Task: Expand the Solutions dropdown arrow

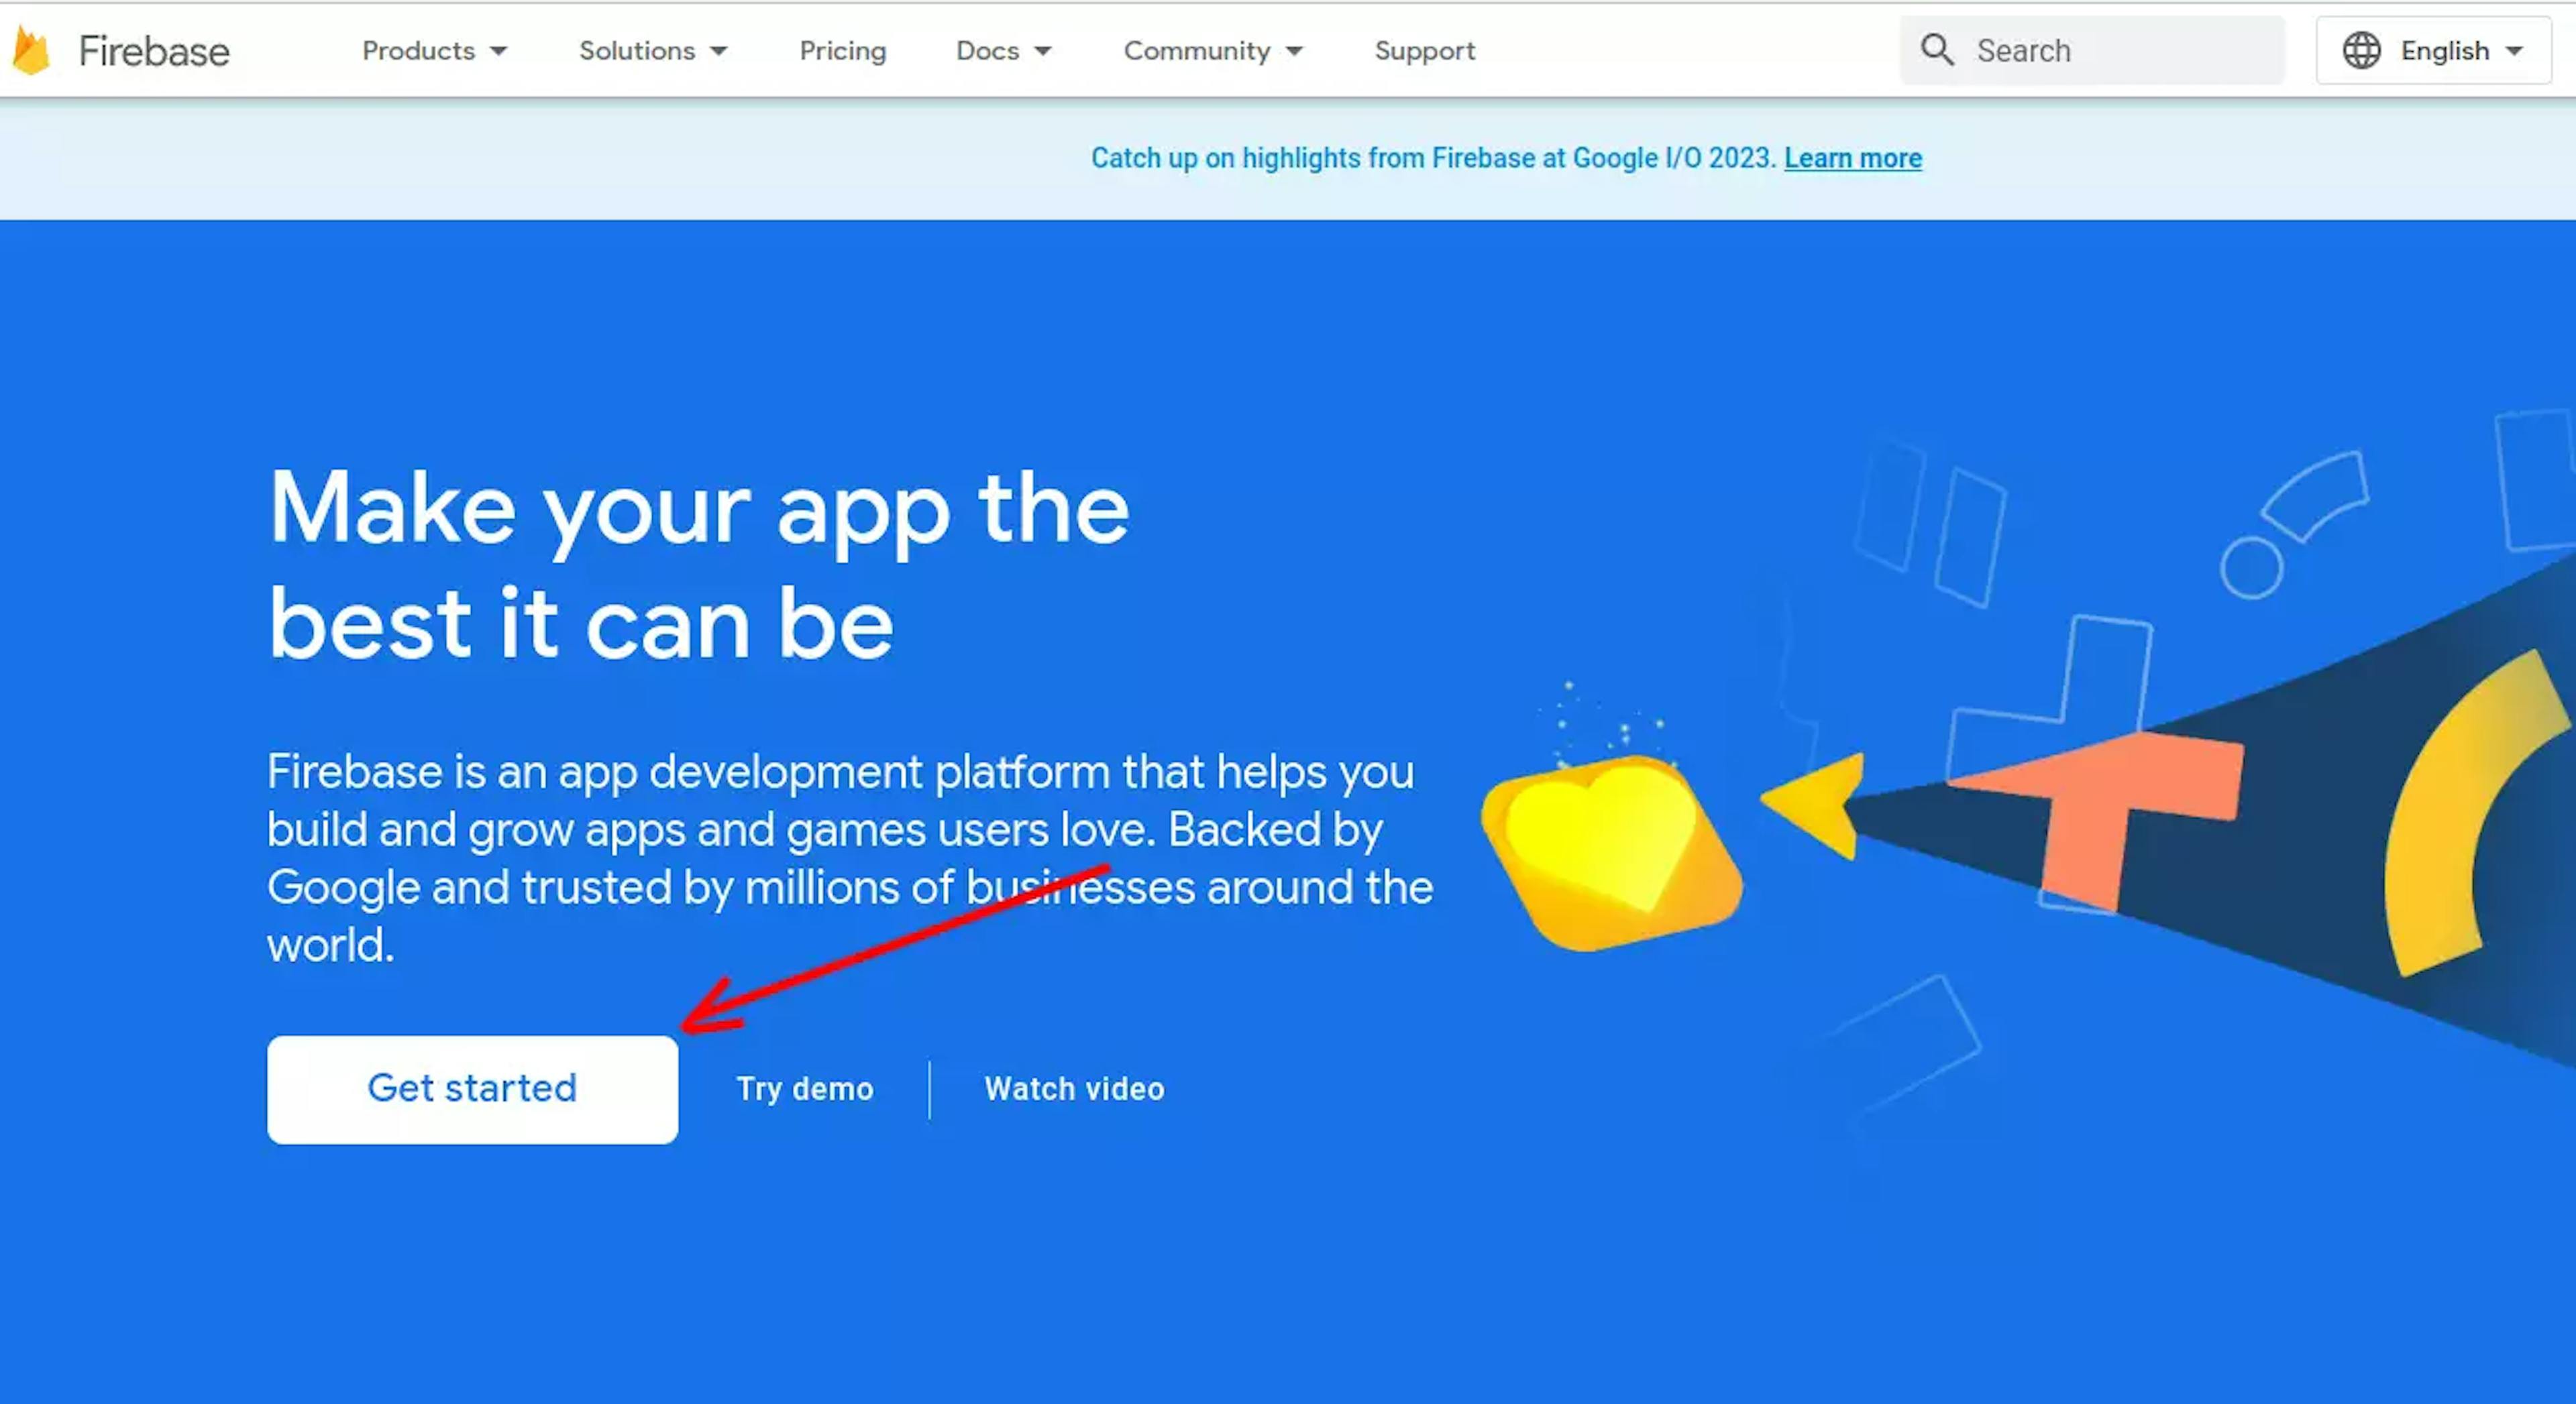Action: pos(718,51)
